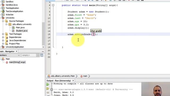The width and height of the screenshot is (170, 96).
Task: Click the gray arrow icon in Output sidebar
Action: (x=48, y=93)
